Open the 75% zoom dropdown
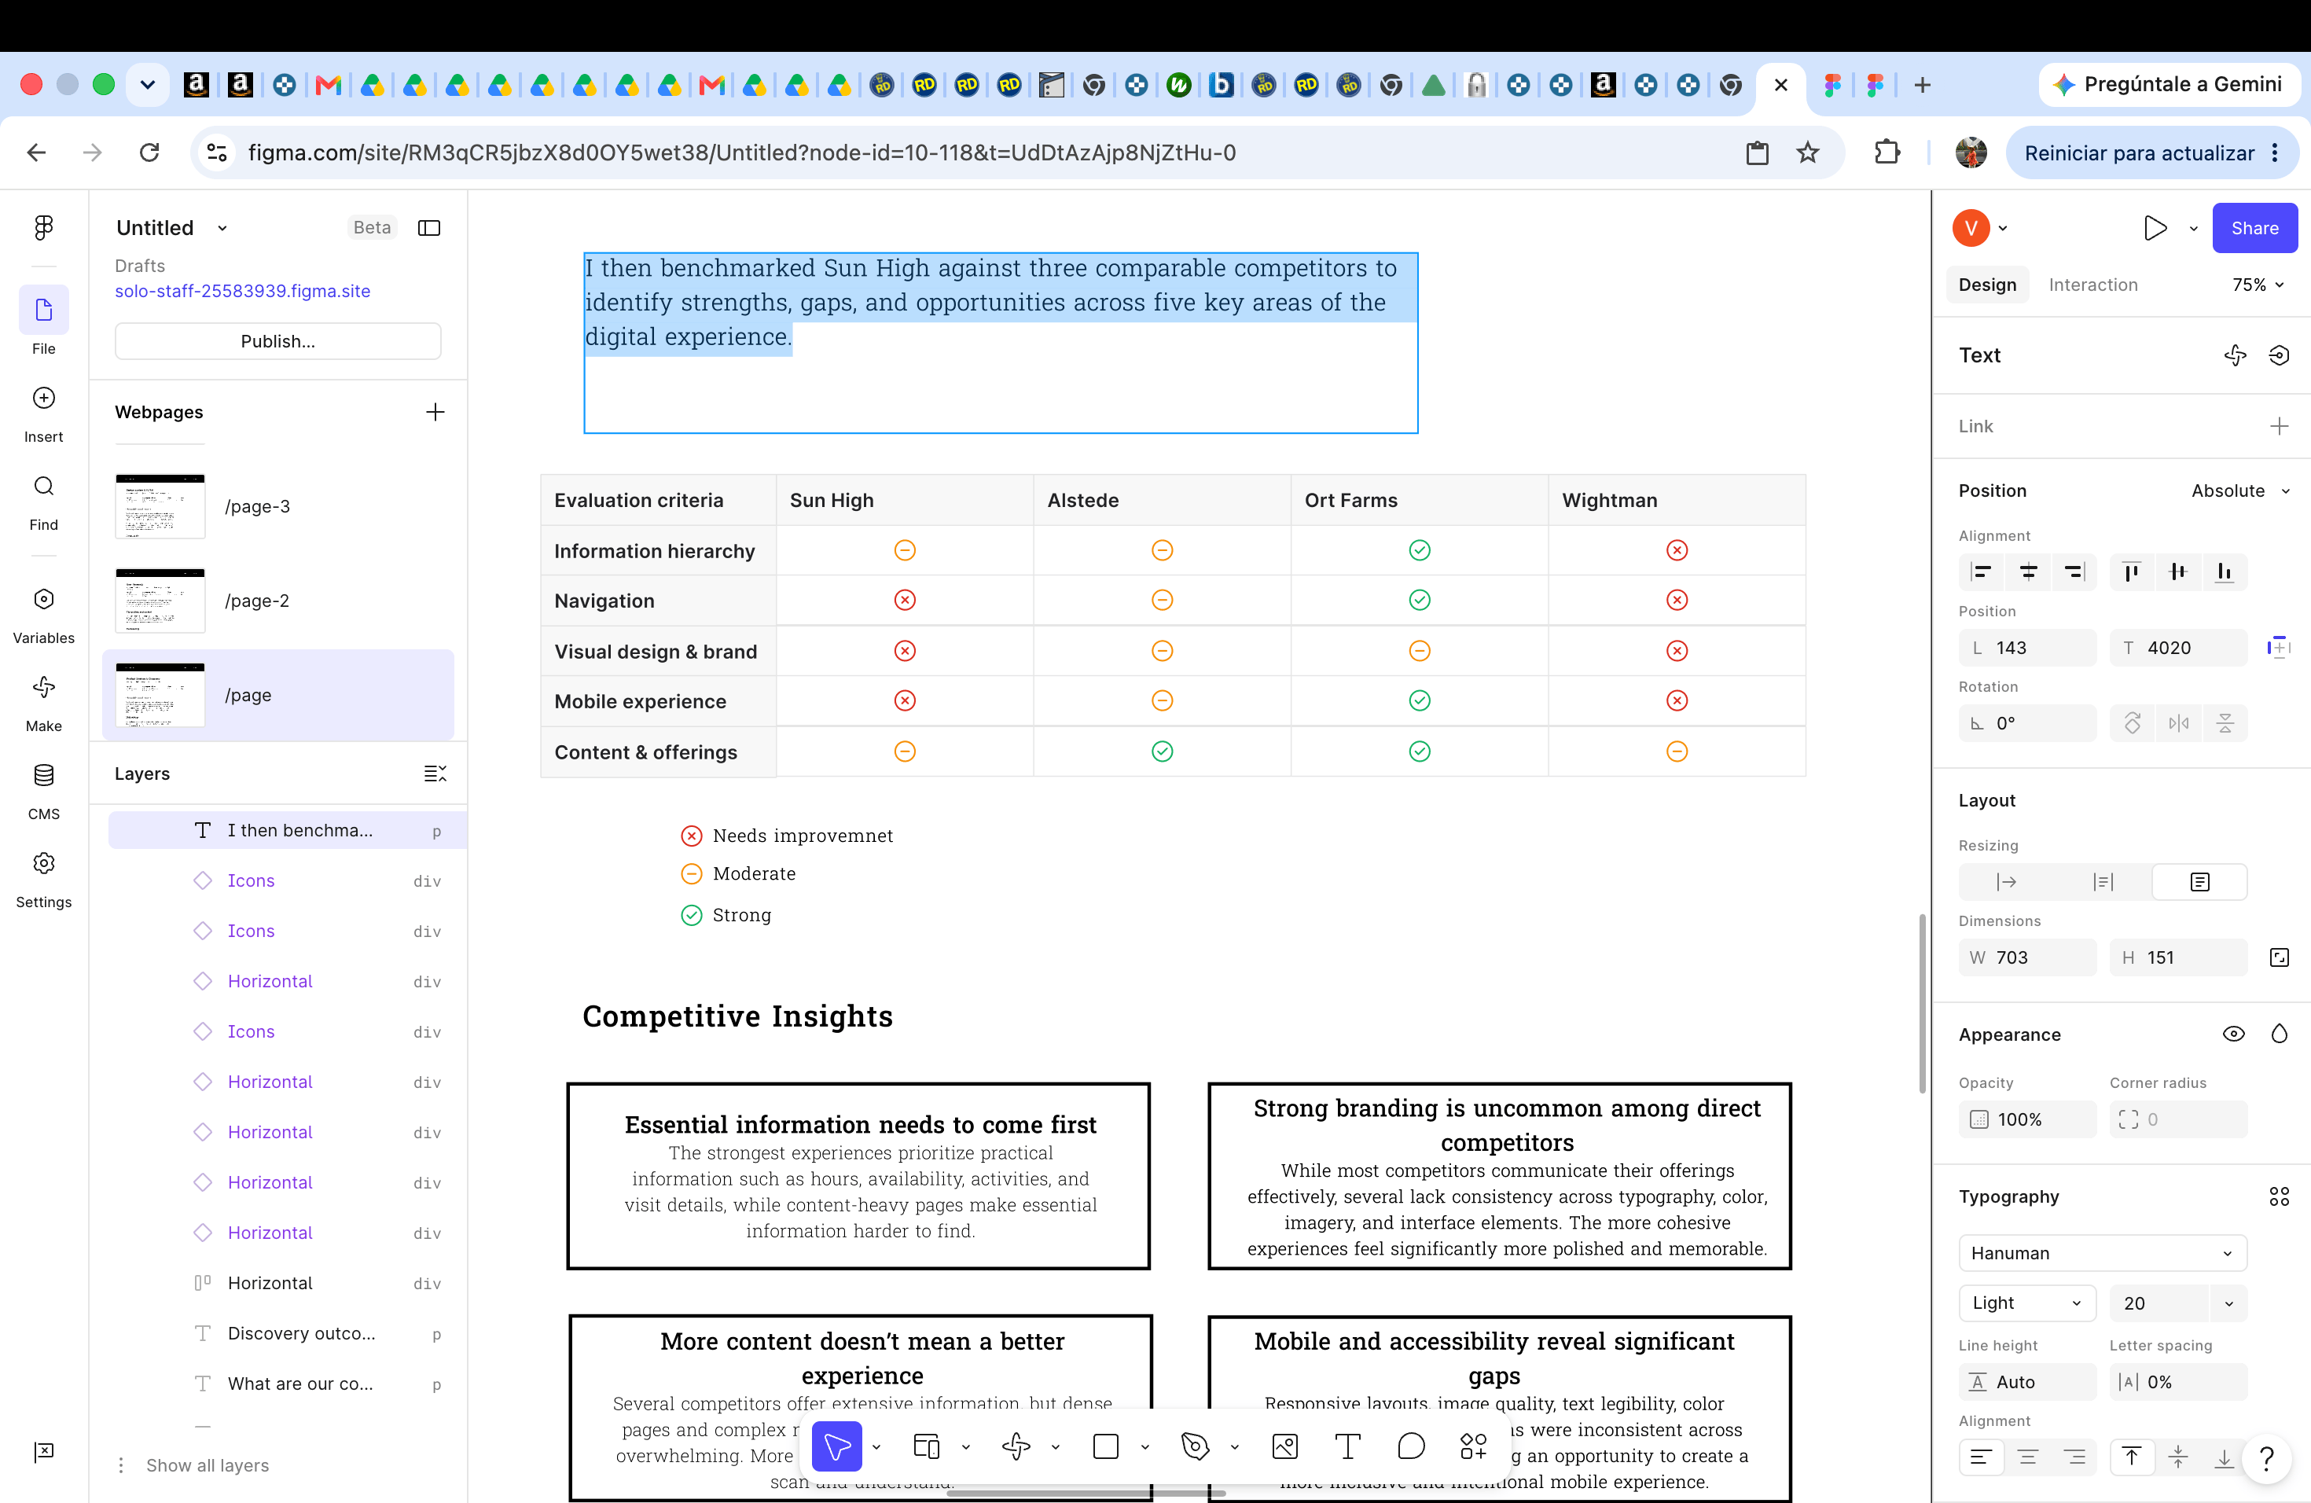 tap(2257, 285)
